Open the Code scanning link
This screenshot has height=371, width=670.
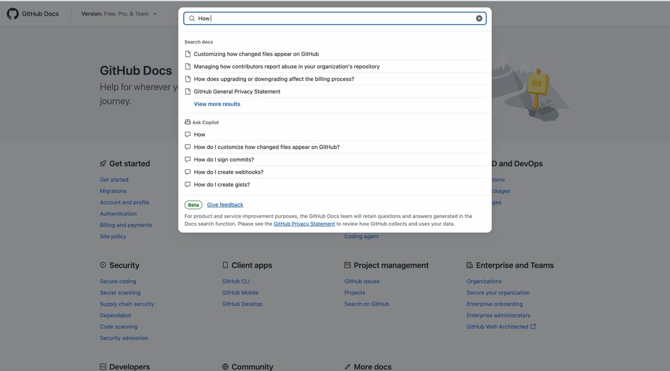(x=118, y=326)
